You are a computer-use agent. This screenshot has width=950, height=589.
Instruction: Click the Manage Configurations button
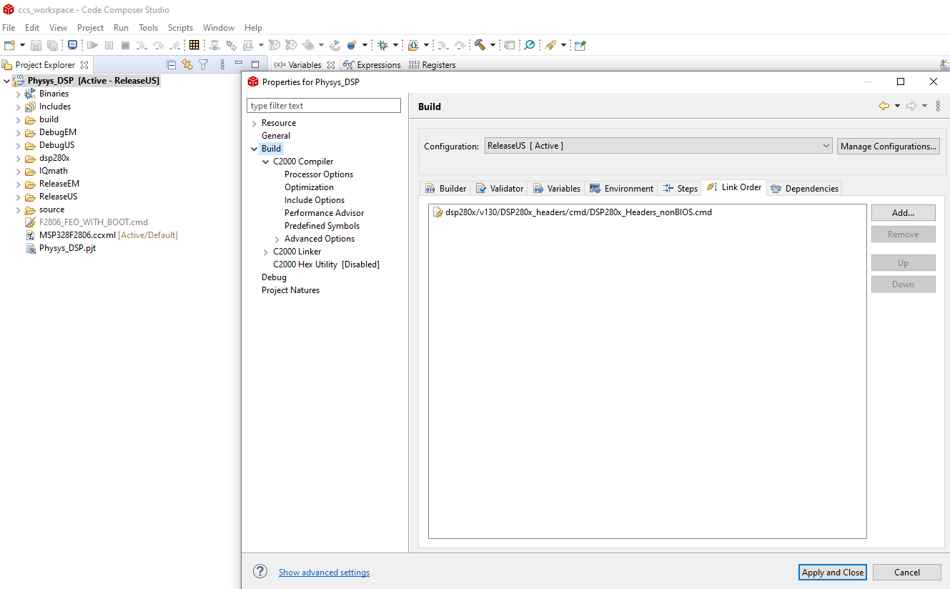coord(889,146)
